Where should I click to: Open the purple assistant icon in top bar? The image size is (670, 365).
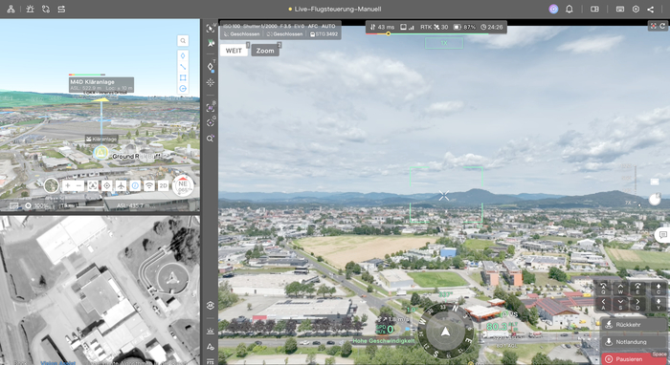553,9
